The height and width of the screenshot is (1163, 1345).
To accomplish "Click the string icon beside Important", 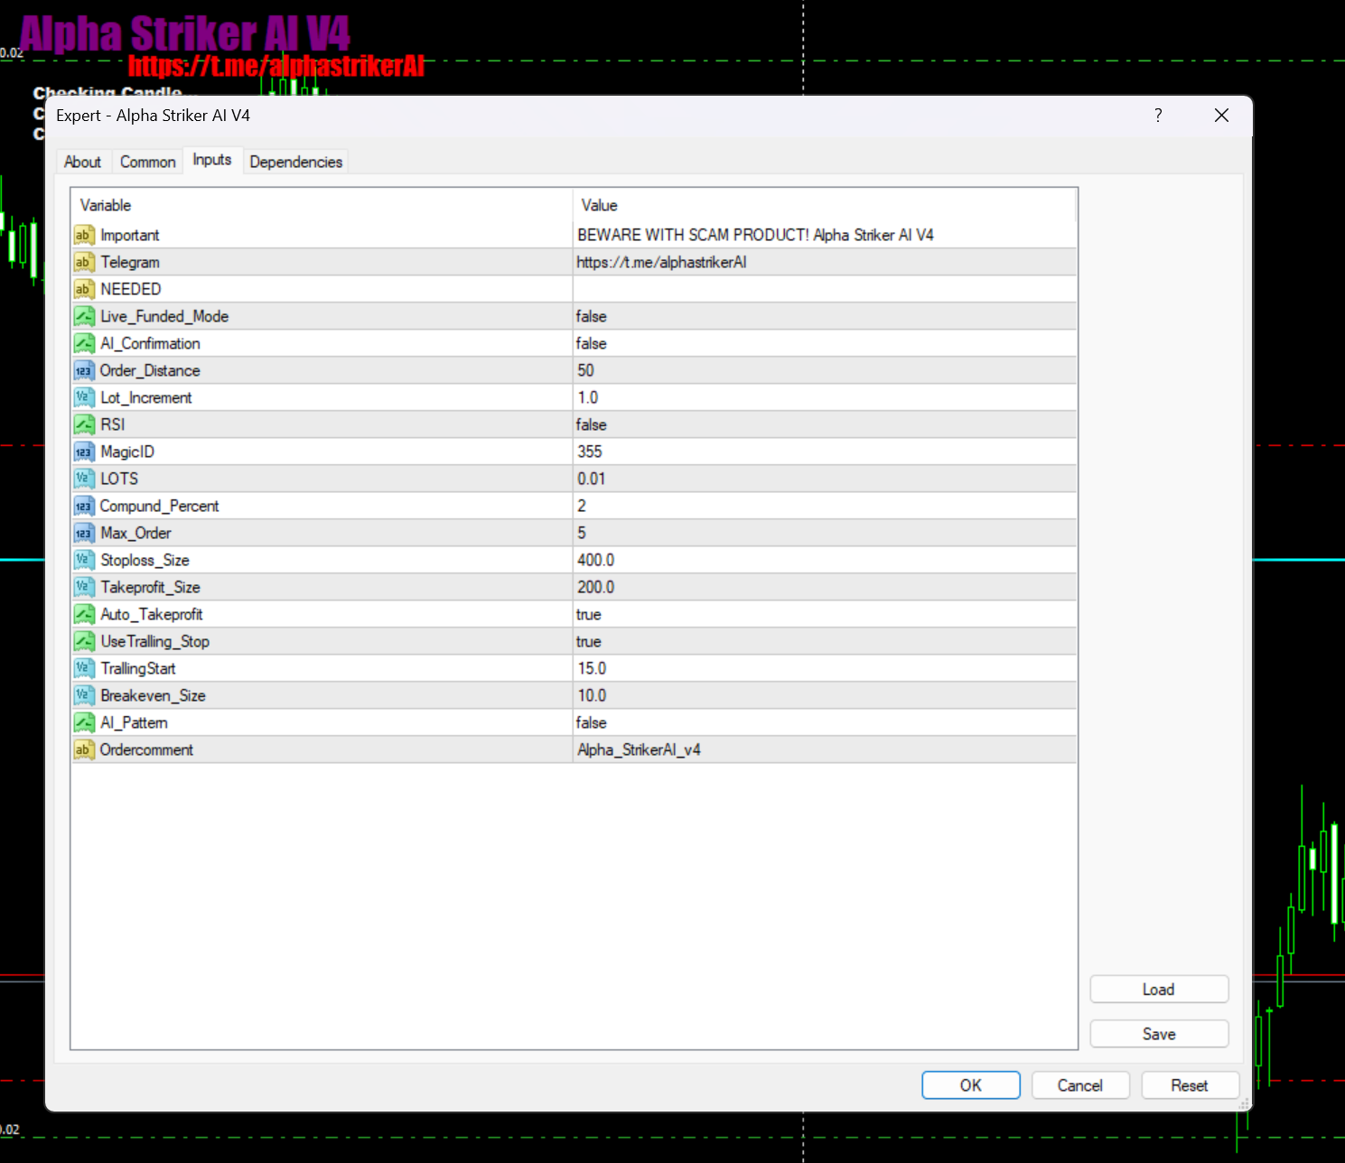I will (84, 235).
